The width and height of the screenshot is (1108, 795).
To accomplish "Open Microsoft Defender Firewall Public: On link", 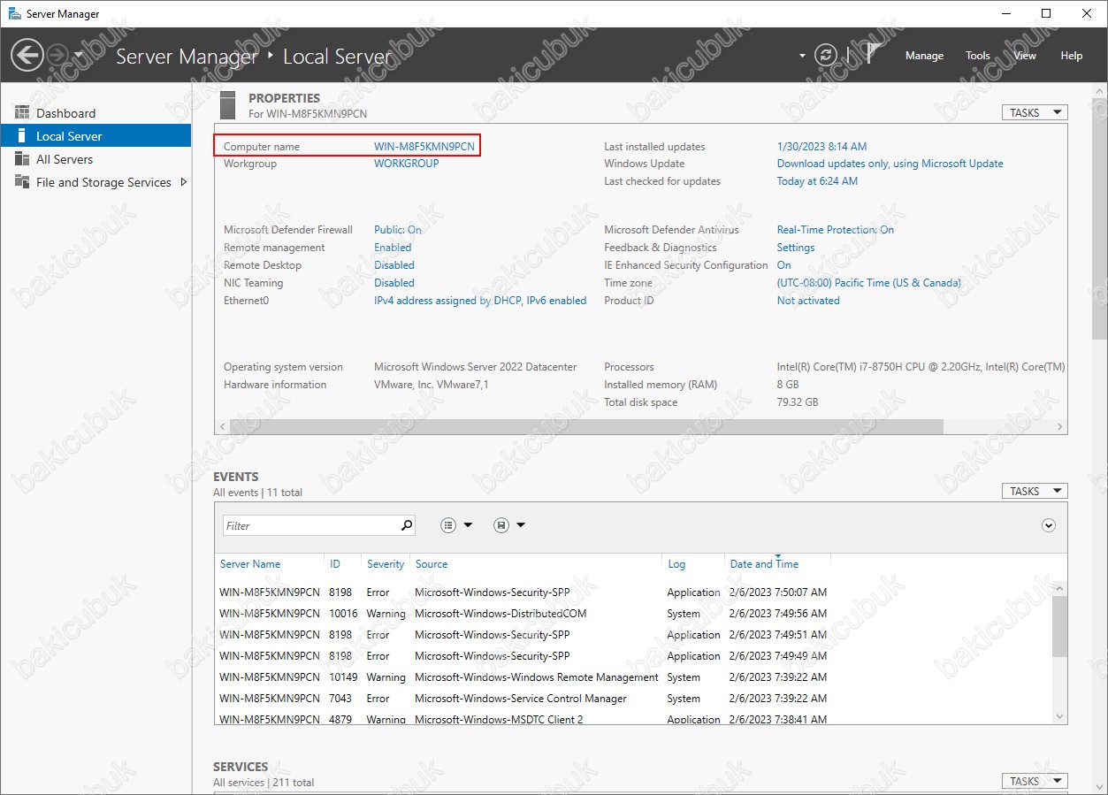I will (398, 230).
